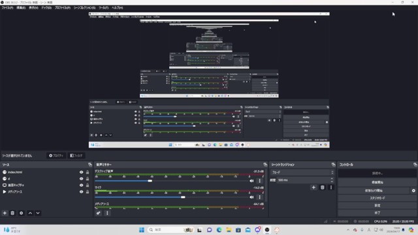Viewport: 418px width, 235px height.
Task: Open advanced audio properties gears icon
Action: tap(99, 213)
